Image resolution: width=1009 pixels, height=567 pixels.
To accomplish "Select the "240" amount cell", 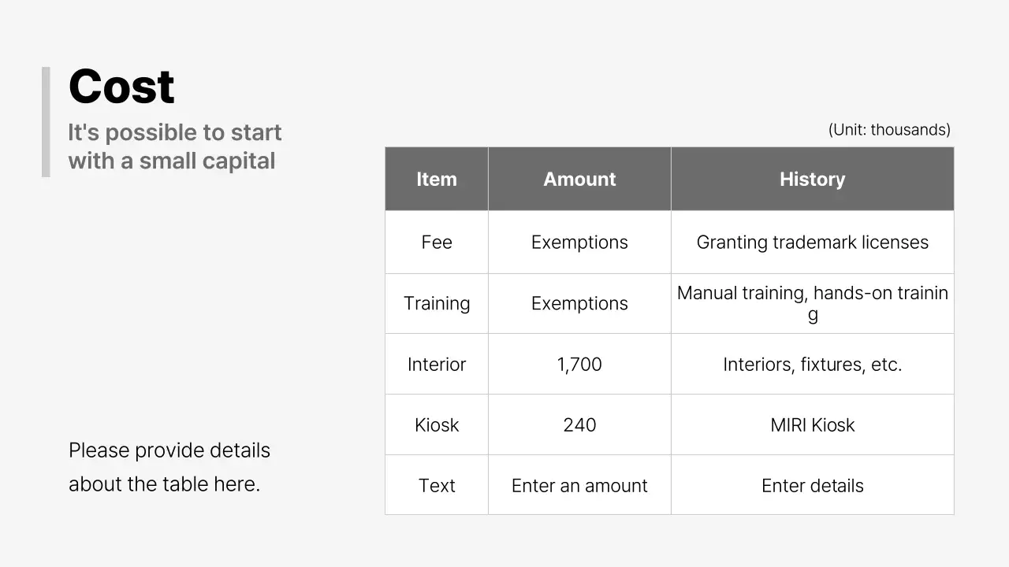I will [x=579, y=425].
